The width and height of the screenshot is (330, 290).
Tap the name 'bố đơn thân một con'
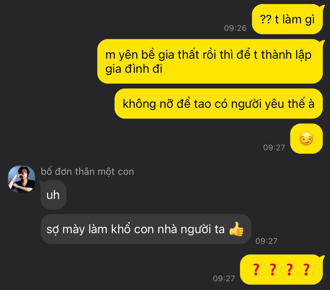[87, 172]
